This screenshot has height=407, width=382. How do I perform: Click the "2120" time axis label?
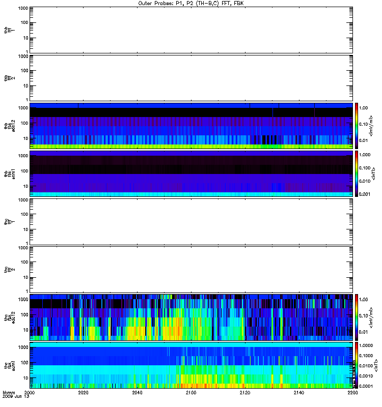coord(245,392)
